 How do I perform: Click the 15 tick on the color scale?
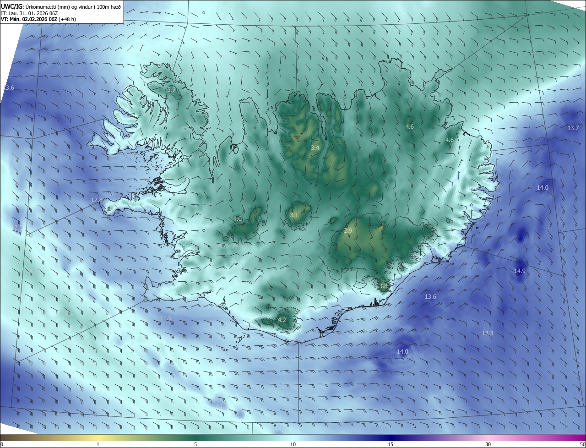391,444
